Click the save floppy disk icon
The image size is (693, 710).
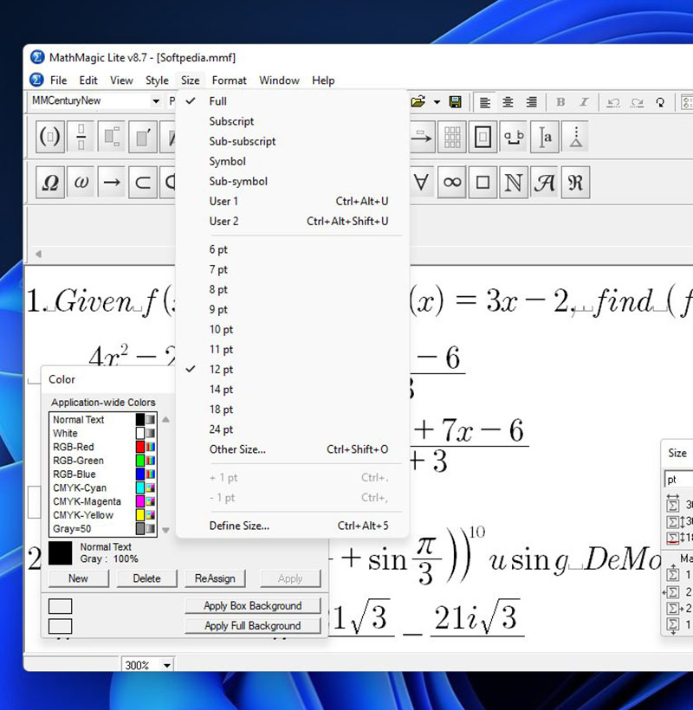[456, 102]
